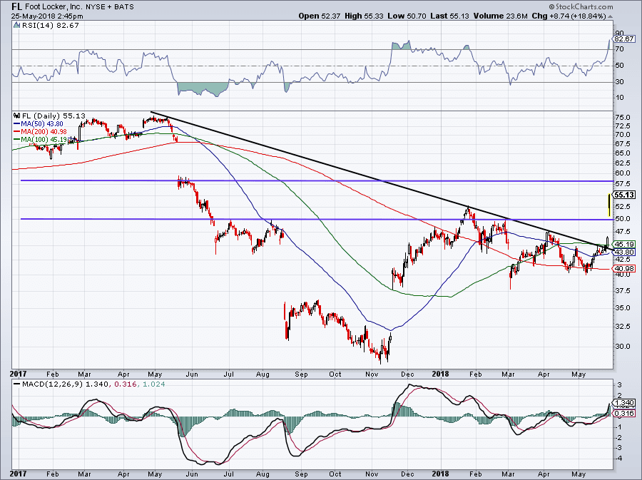This screenshot has width=642, height=480.
Task: Click the Volume 23.6M value
Action: [501, 16]
